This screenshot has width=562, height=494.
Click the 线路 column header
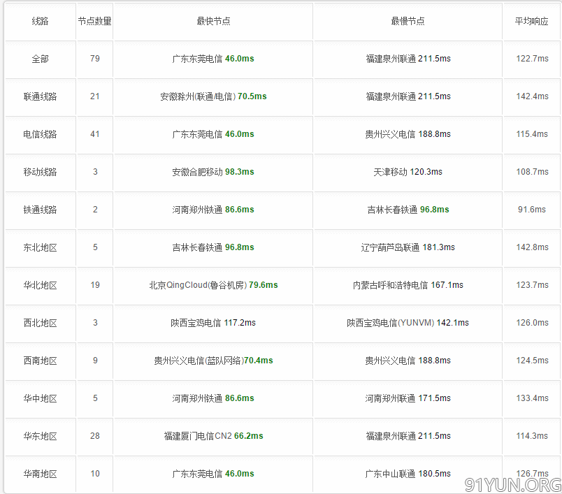coord(40,21)
